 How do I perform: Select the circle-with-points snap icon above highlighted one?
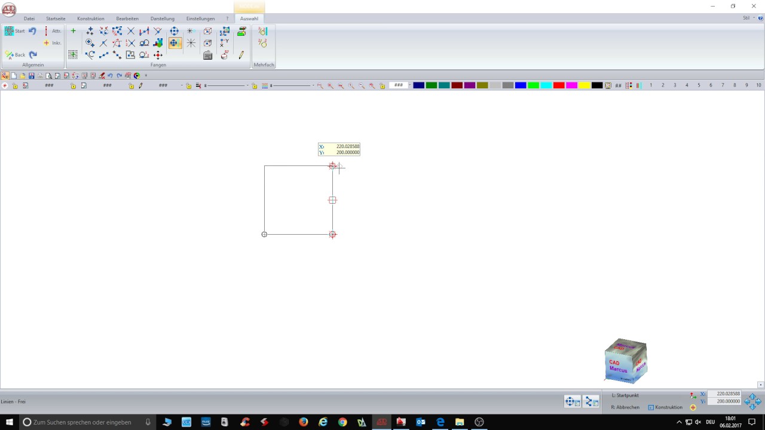pyautogui.click(x=175, y=31)
